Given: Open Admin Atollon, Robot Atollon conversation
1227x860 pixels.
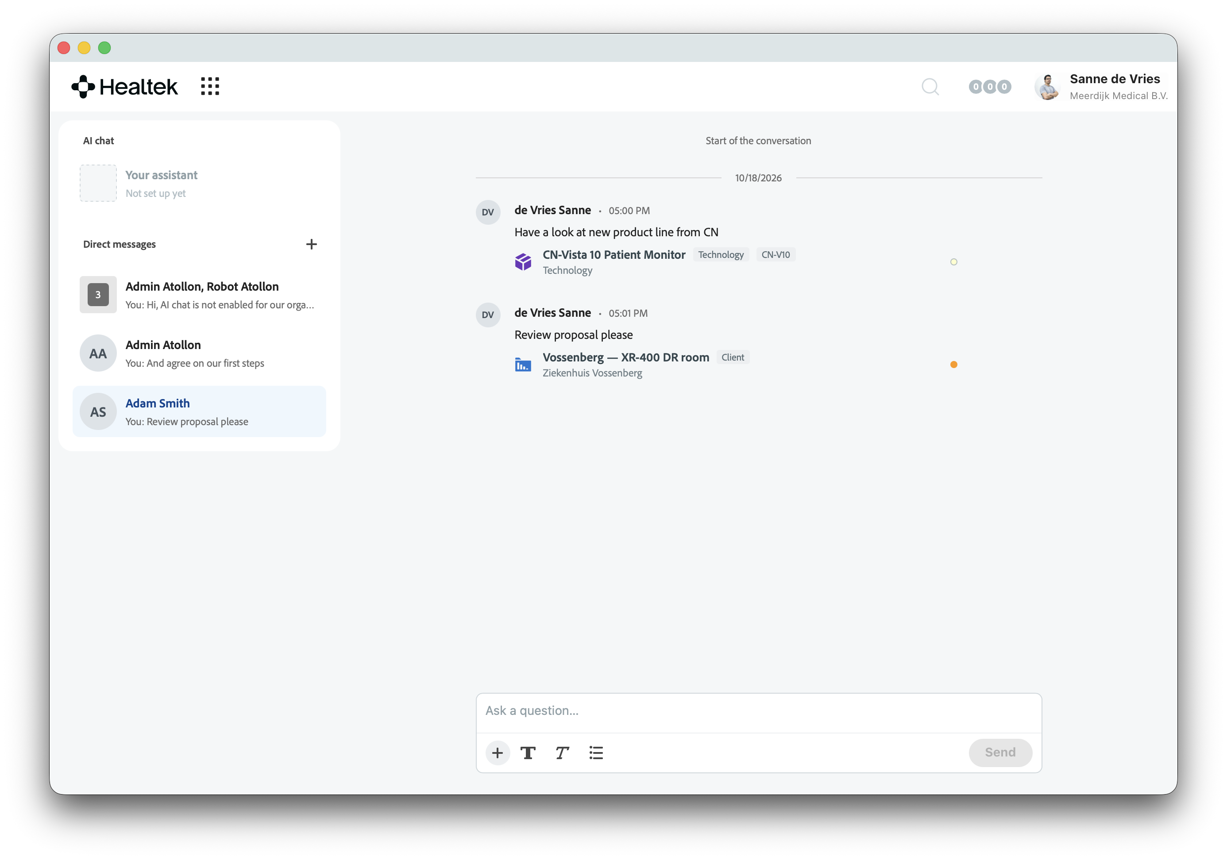Looking at the screenshot, I should tap(199, 295).
